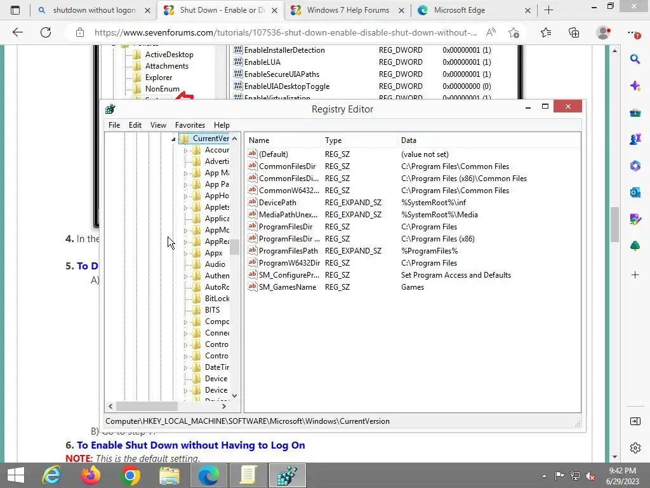The height and width of the screenshot is (488, 650).
Task: Open the Favorites menu in Registry Editor
Action: (x=190, y=125)
